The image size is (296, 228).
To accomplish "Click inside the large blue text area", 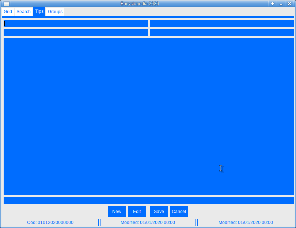I will pyautogui.click(x=149, y=116).
